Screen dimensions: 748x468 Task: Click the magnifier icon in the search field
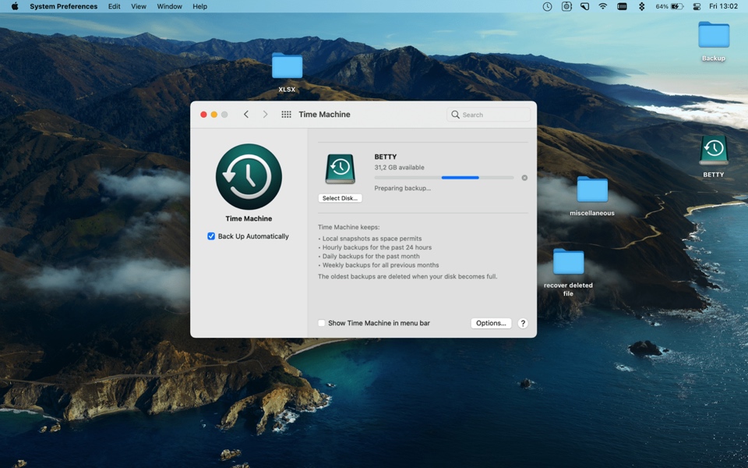pyautogui.click(x=456, y=115)
